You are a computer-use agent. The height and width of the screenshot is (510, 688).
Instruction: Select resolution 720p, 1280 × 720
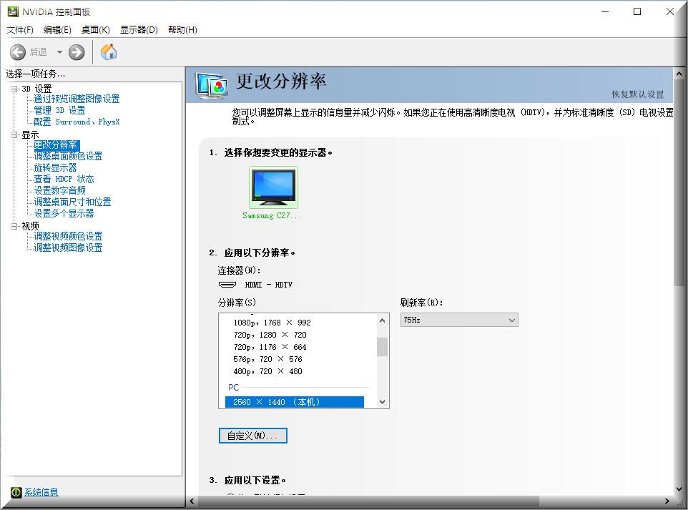[270, 335]
